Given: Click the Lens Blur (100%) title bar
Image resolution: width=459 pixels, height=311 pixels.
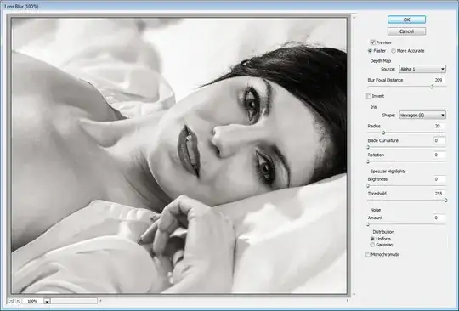Looking at the screenshot, I should (x=229, y=6).
